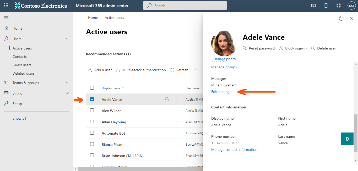Open Manage contact information

tap(234, 149)
